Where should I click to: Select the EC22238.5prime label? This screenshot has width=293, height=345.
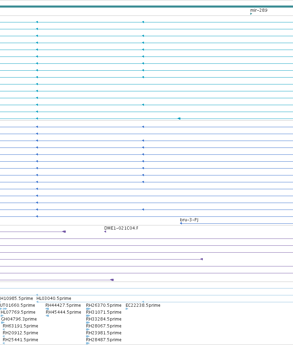(x=143, y=305)
